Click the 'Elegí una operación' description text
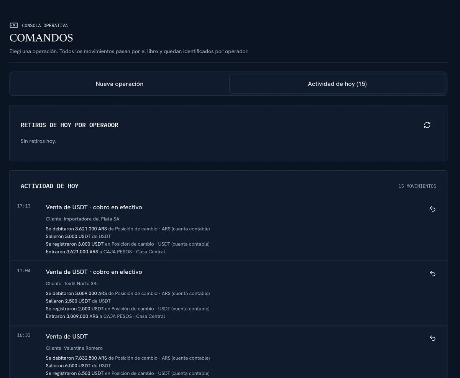 click(129, 51)
